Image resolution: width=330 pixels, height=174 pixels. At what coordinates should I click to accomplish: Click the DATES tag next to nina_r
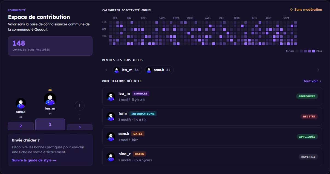pyautogui.click(x=139, y=154)
